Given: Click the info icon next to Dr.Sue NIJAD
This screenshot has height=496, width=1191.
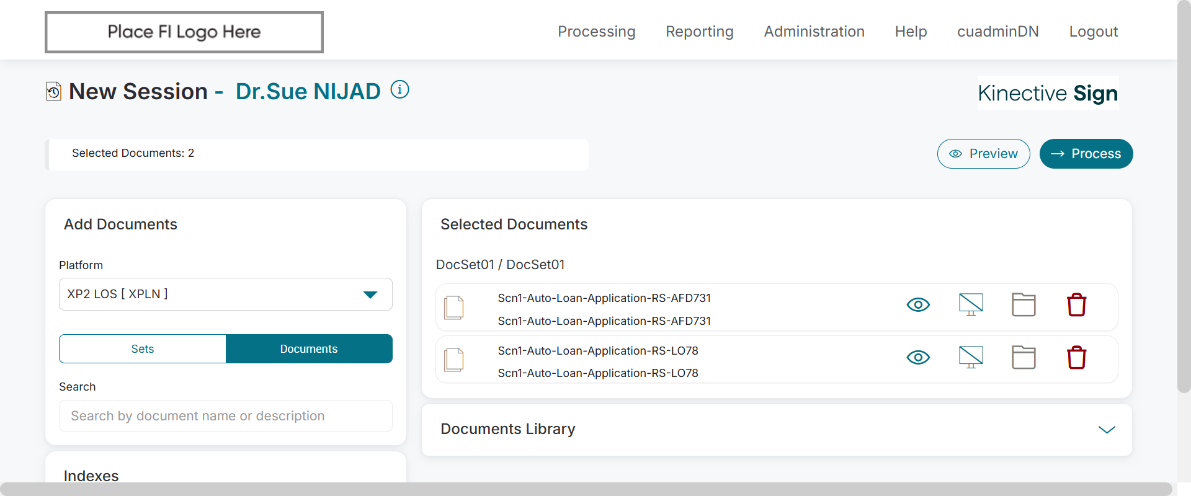Looking at the screenshot, I should click(x=400, y=90).
